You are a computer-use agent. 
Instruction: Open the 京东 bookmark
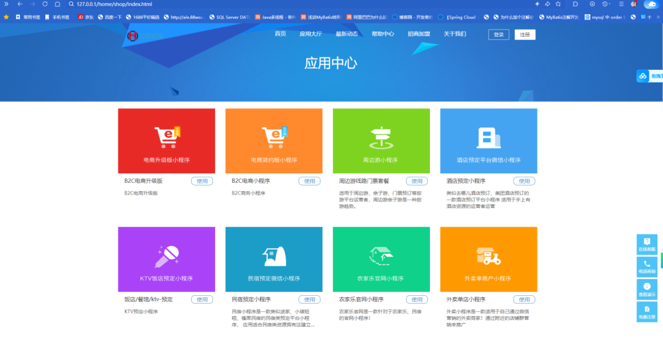(x=86, y=17)
